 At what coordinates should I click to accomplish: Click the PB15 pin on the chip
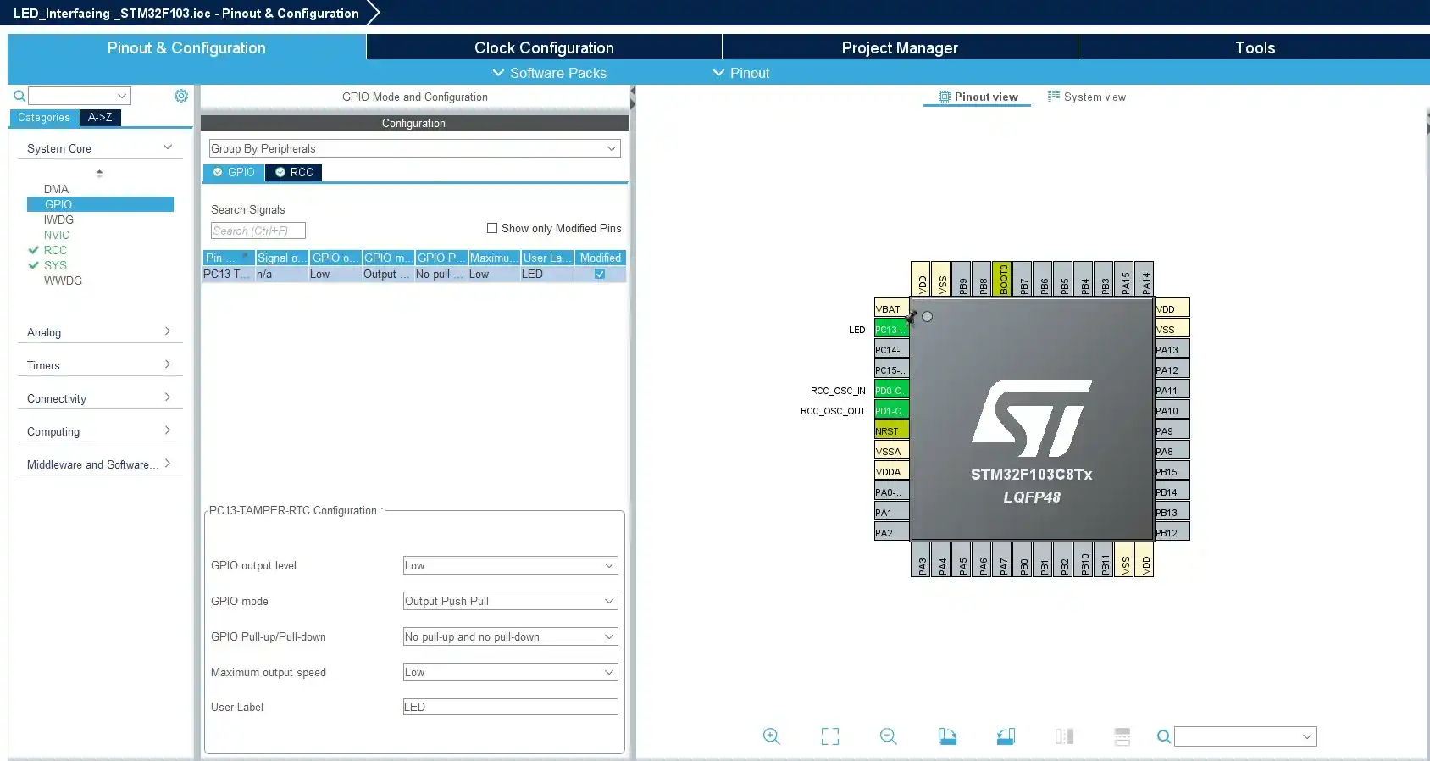[1172, 471]
